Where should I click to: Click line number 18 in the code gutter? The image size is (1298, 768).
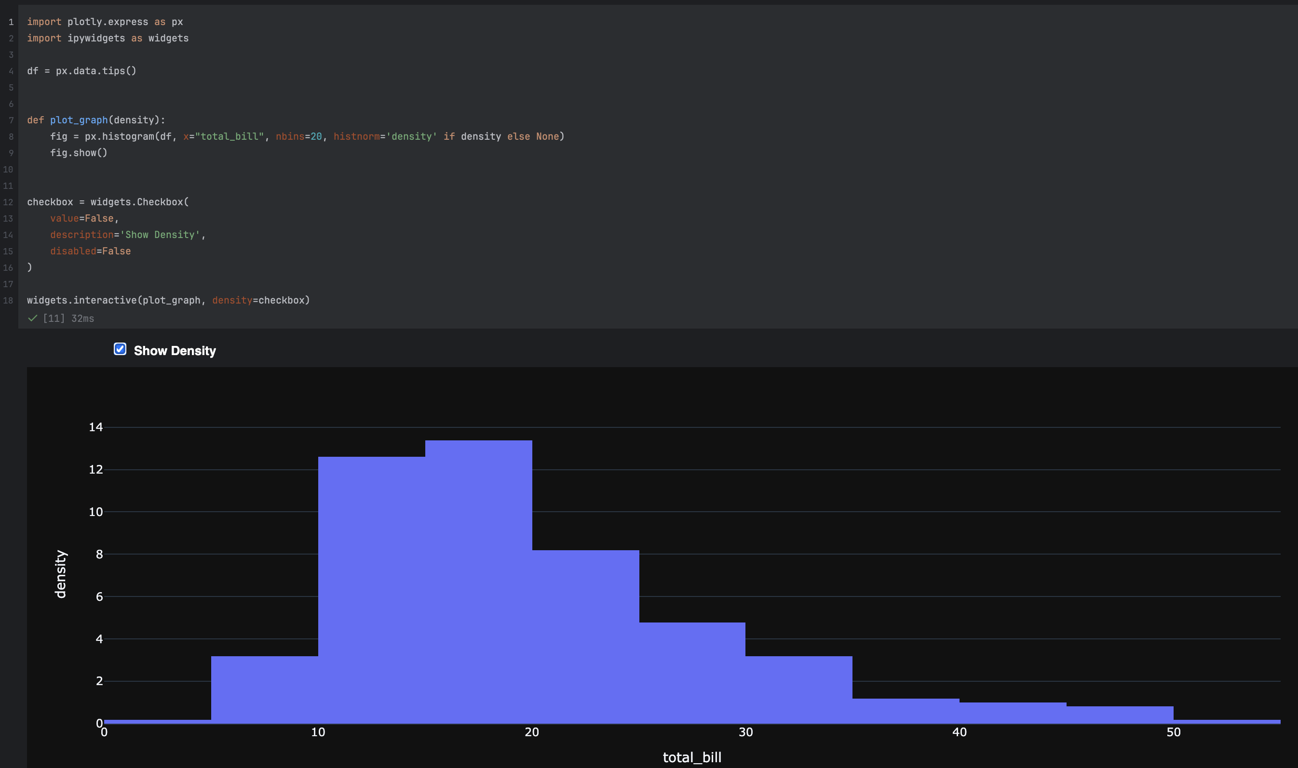point(8,300)
